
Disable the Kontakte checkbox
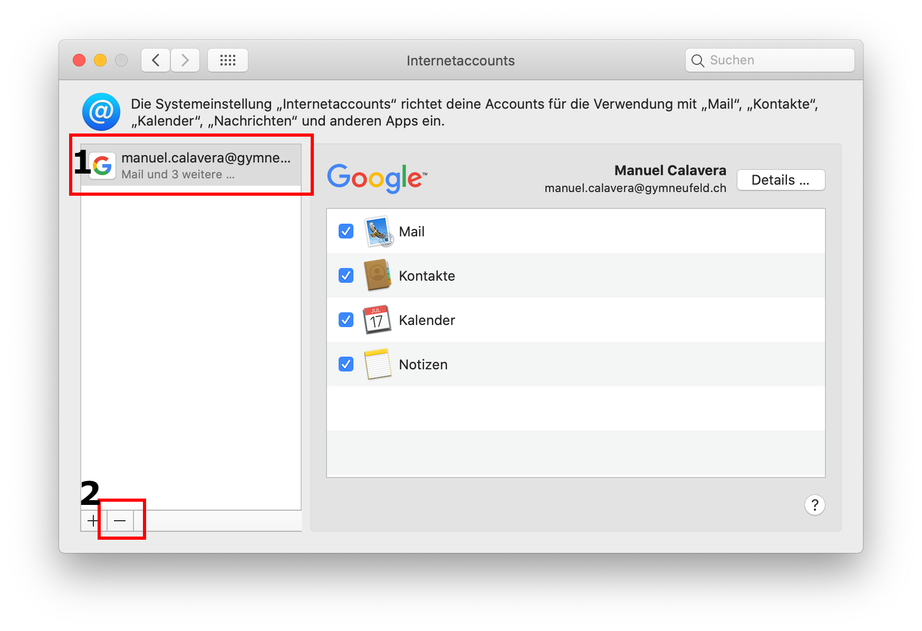coord(346,275)
